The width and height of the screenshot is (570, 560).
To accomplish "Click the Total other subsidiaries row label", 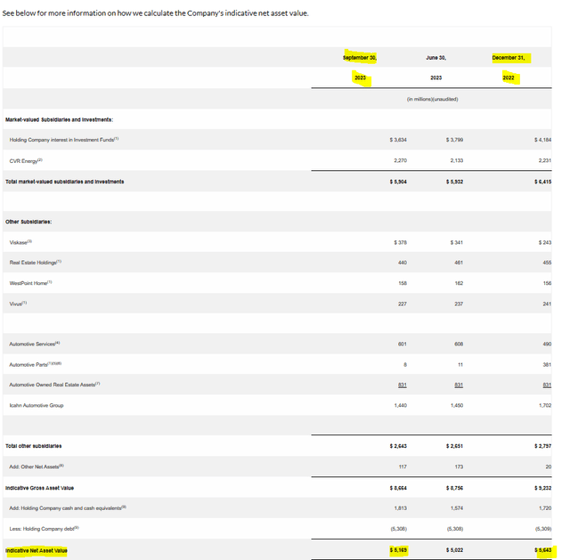I will click(x=34, y=445).
